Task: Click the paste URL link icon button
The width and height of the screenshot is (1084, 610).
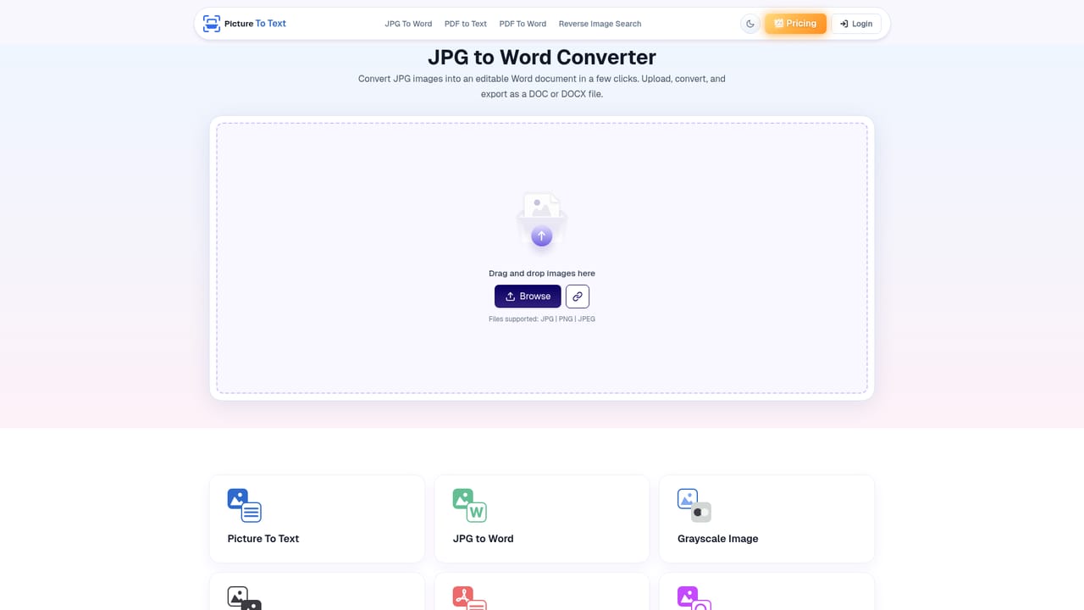Action: pyautogui.click(x=578, y=297)
